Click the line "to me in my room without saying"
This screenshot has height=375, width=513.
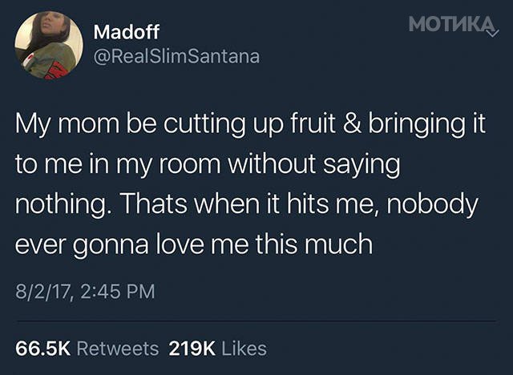tap(208, 164)
